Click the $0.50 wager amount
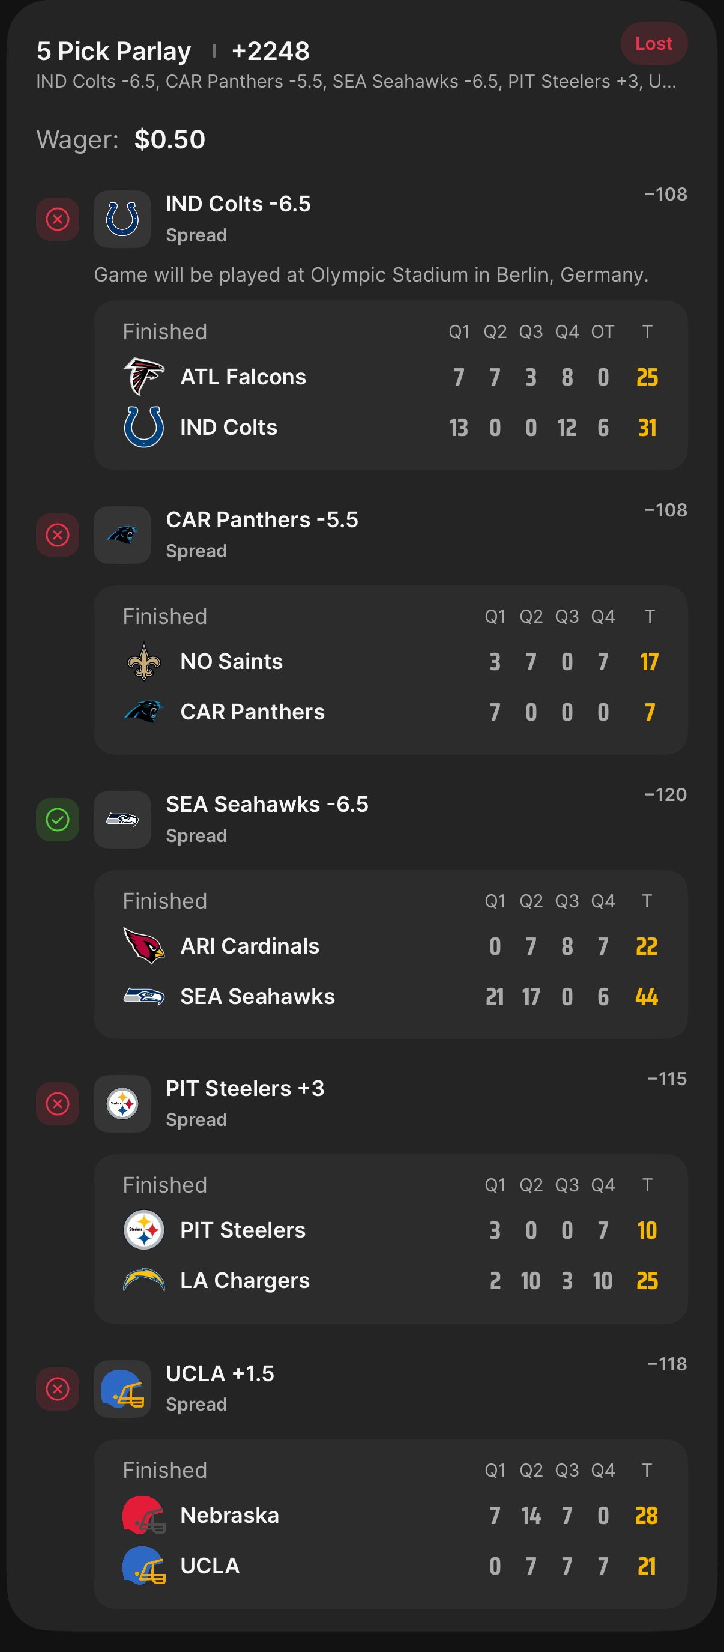 click(170, 139)
